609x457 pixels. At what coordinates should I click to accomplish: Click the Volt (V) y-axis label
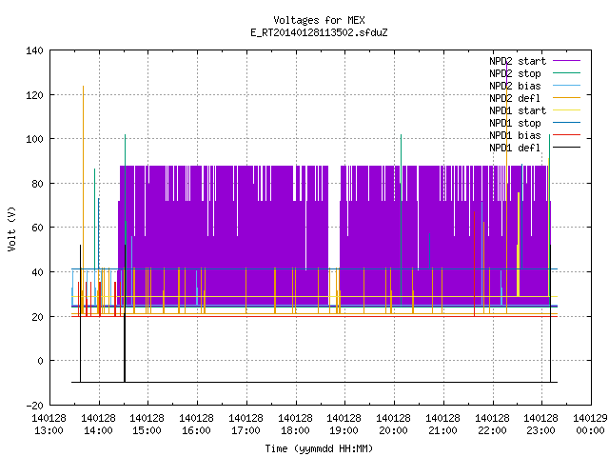11,228
